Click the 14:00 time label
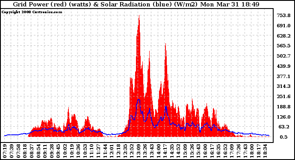Screen dimensions: 295x160 point(159,151)
